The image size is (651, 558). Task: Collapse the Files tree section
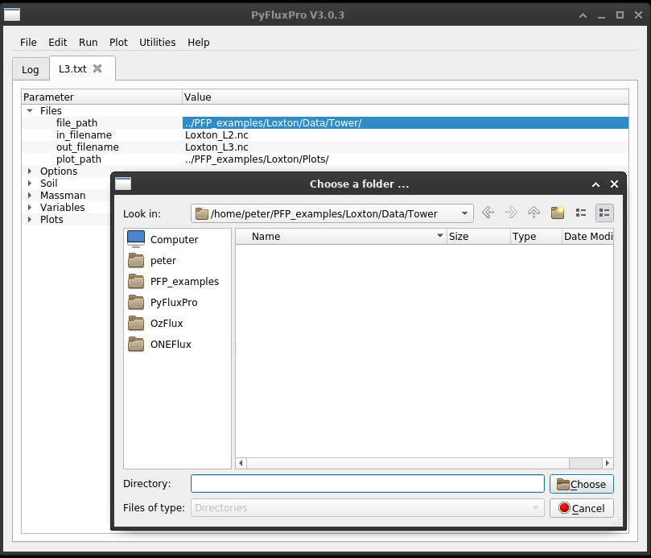pos(30,110)
